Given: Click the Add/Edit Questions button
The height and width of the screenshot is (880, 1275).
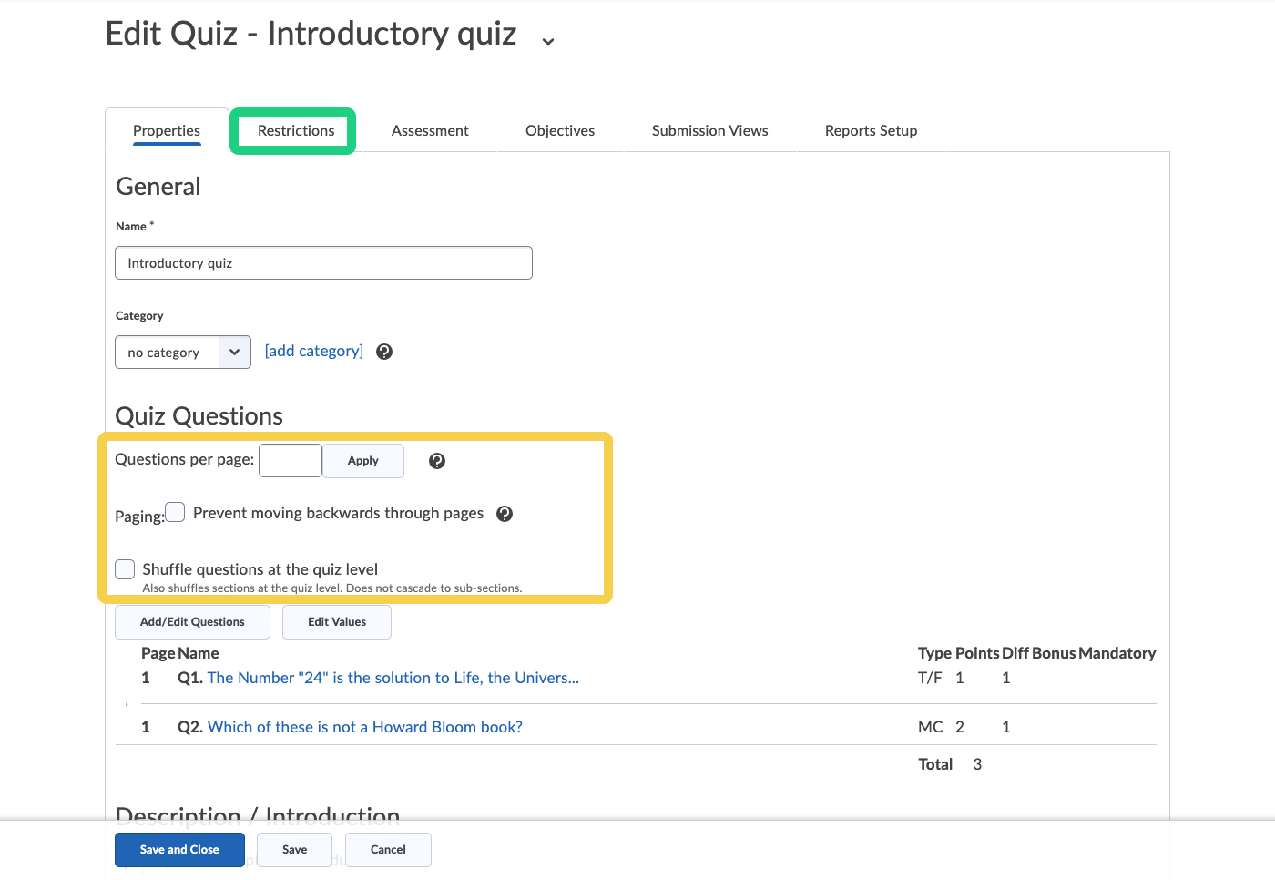Looking at the screenshot, I should click(x=192, y=622).
